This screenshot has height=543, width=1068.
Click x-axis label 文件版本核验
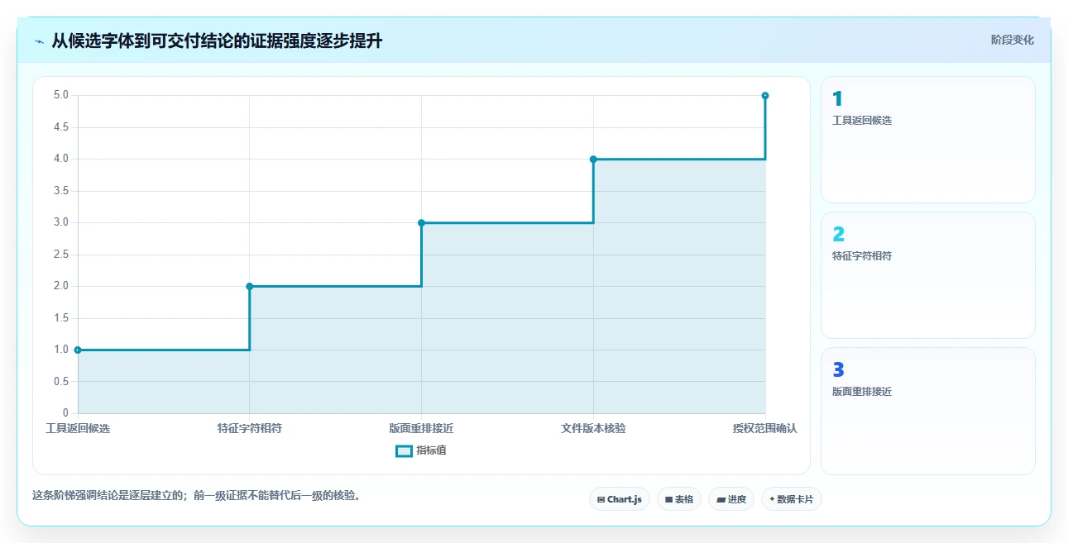(x=593, y=428)
